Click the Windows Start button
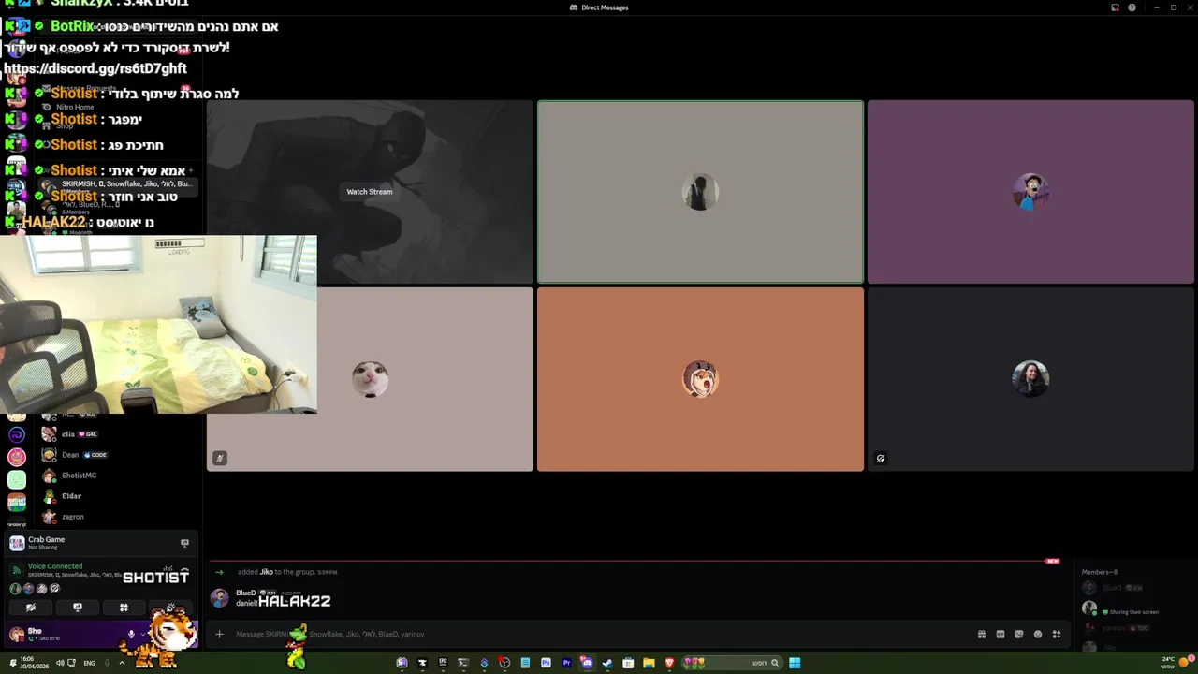1198x674 pixels. [795, 663]
